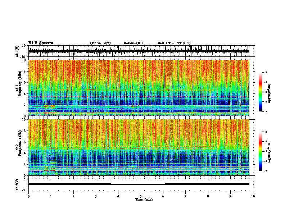Click the ch.2 "Frequency (kHz)" axis label
Screen dimensions: 285x220
coord(20,143)
